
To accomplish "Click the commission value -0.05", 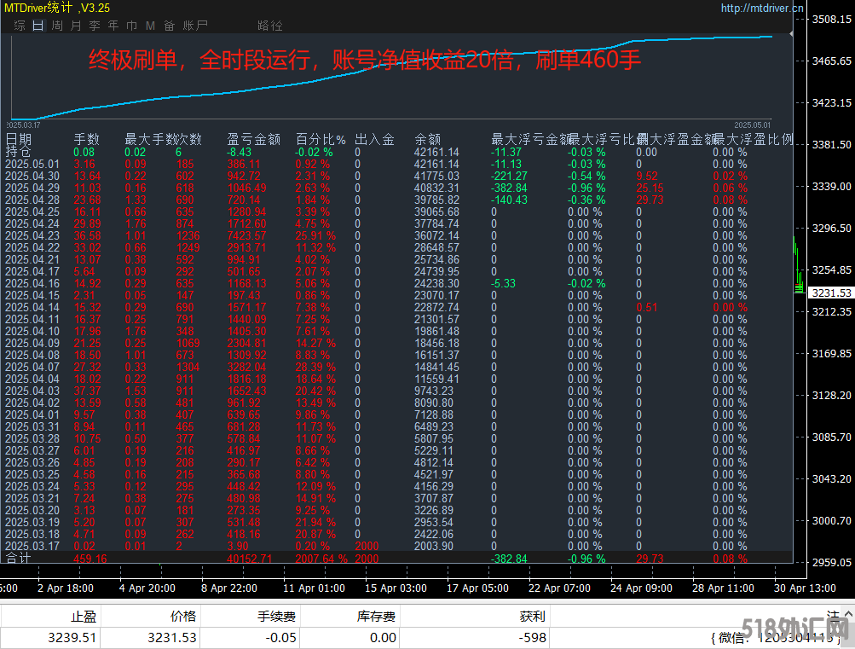I will 280,638.
